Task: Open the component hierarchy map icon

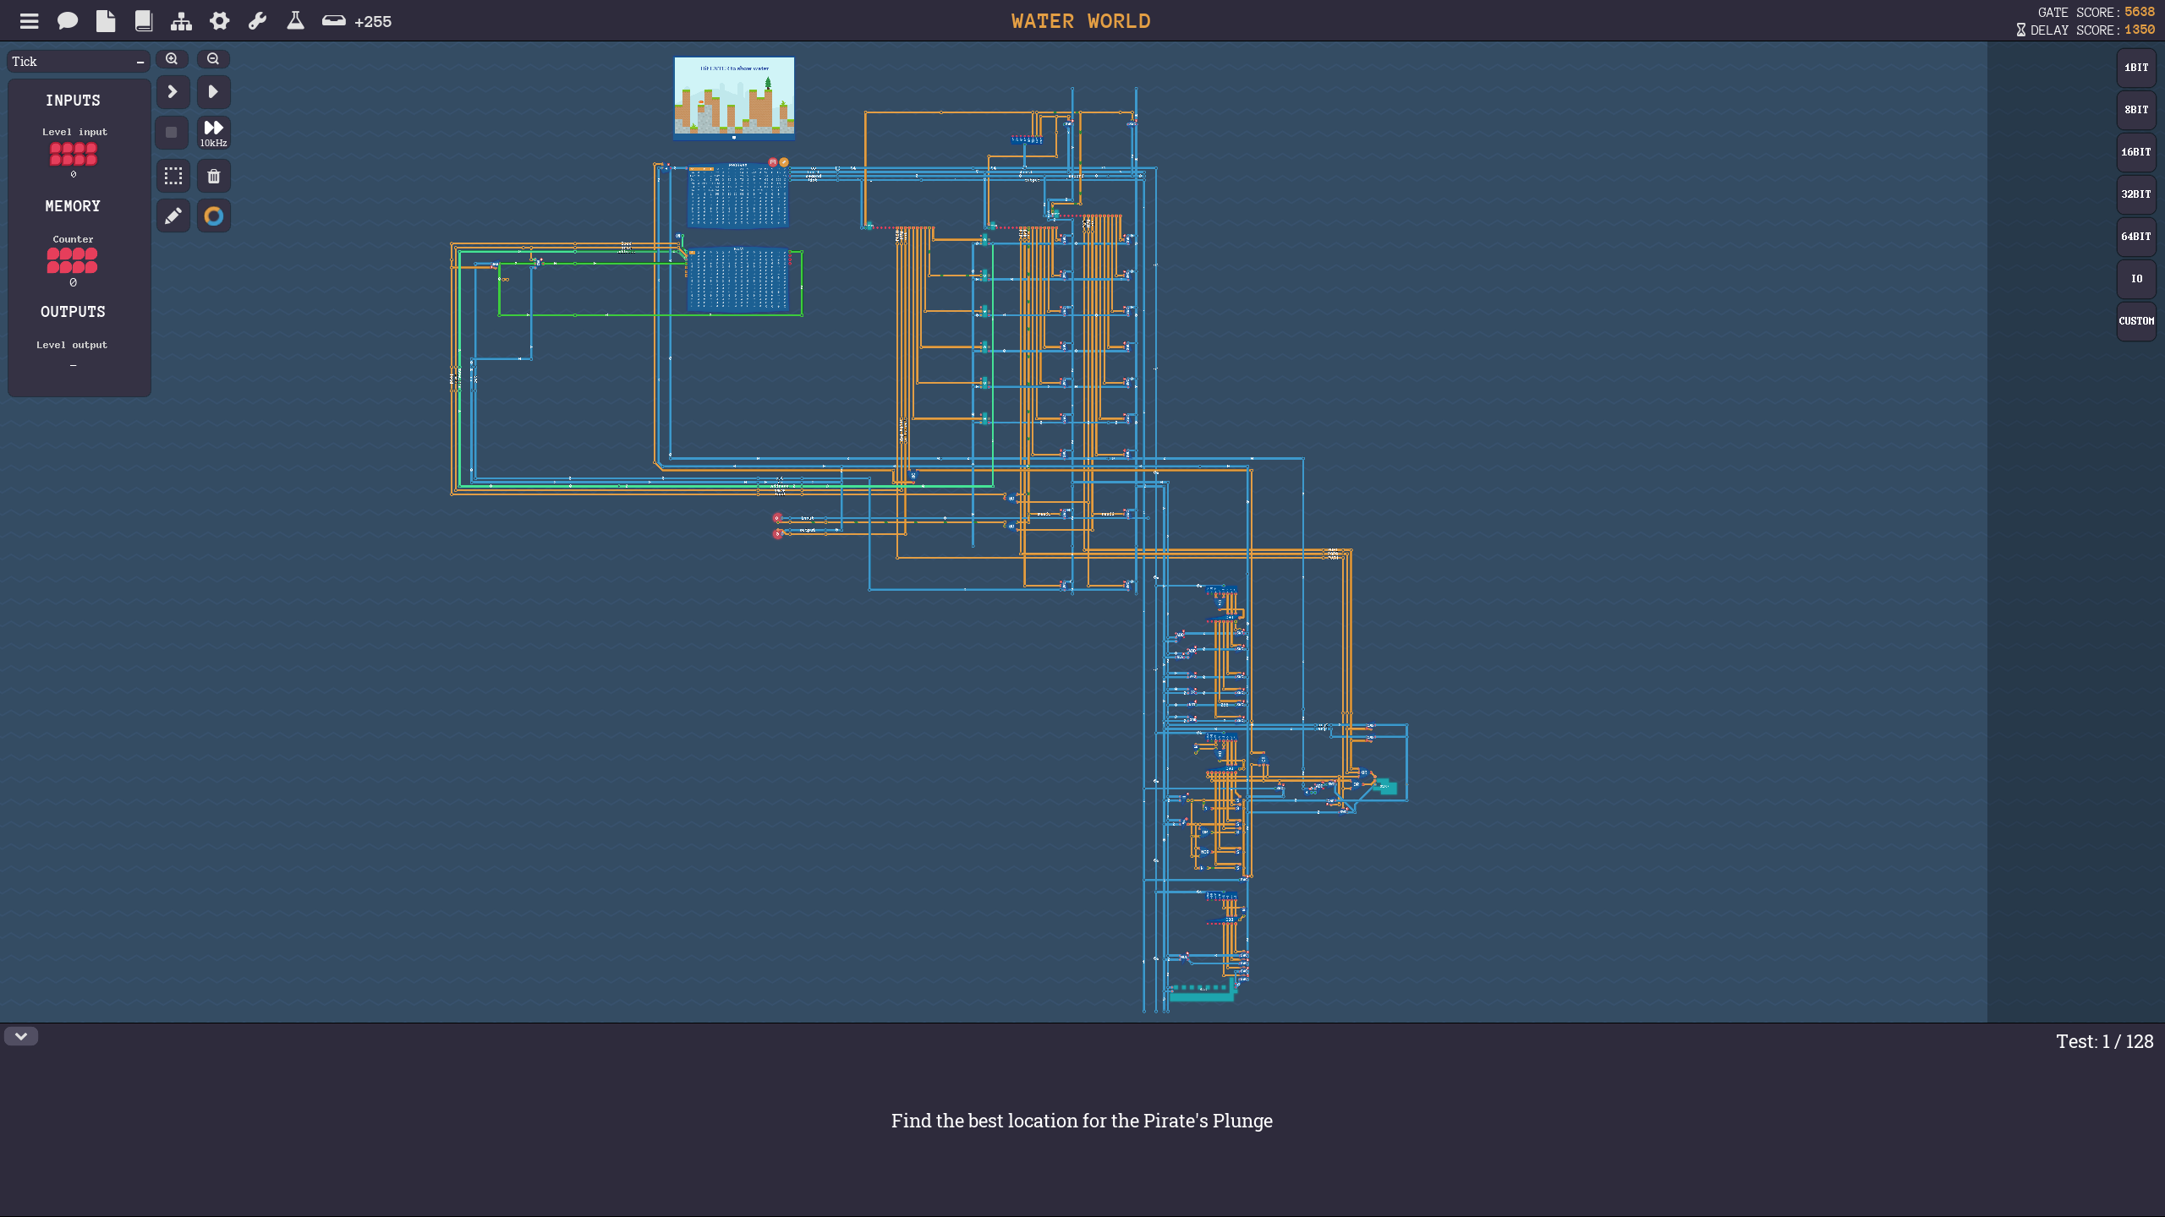Action: (x=181, y=21)
